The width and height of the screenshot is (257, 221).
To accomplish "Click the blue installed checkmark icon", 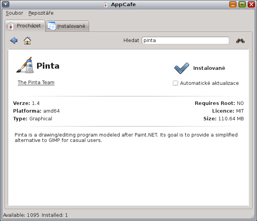I will tap(182, 68).
